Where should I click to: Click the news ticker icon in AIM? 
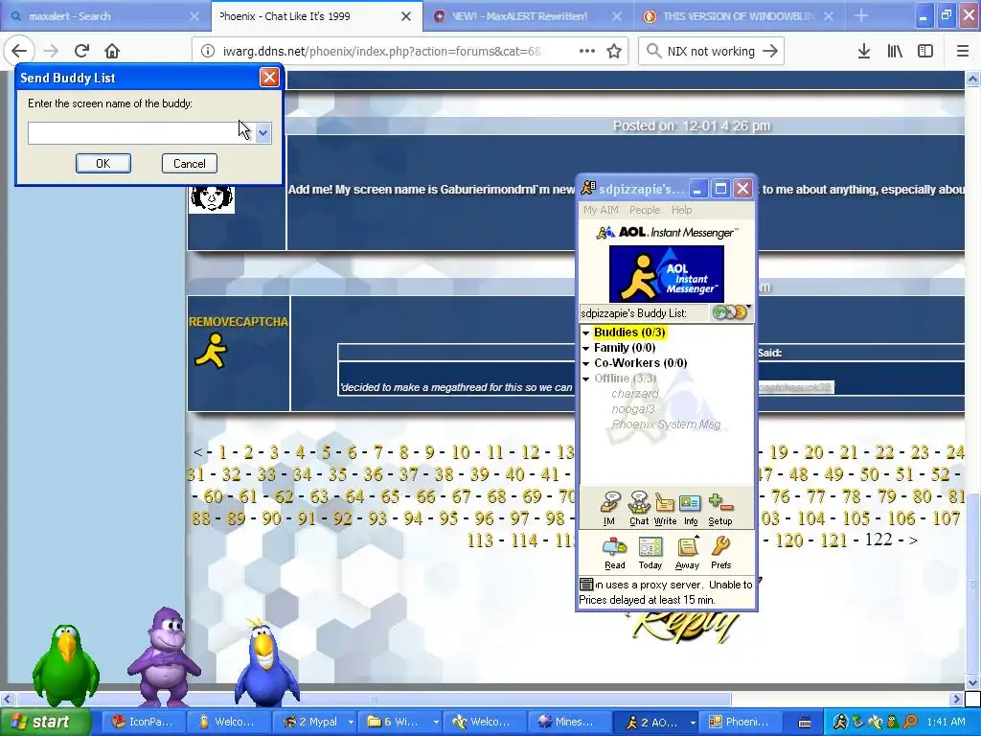pos(586,585)
